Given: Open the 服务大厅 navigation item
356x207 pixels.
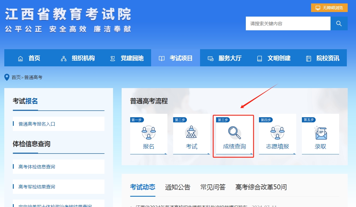Looking at the screenshot, I should point(225,58).
